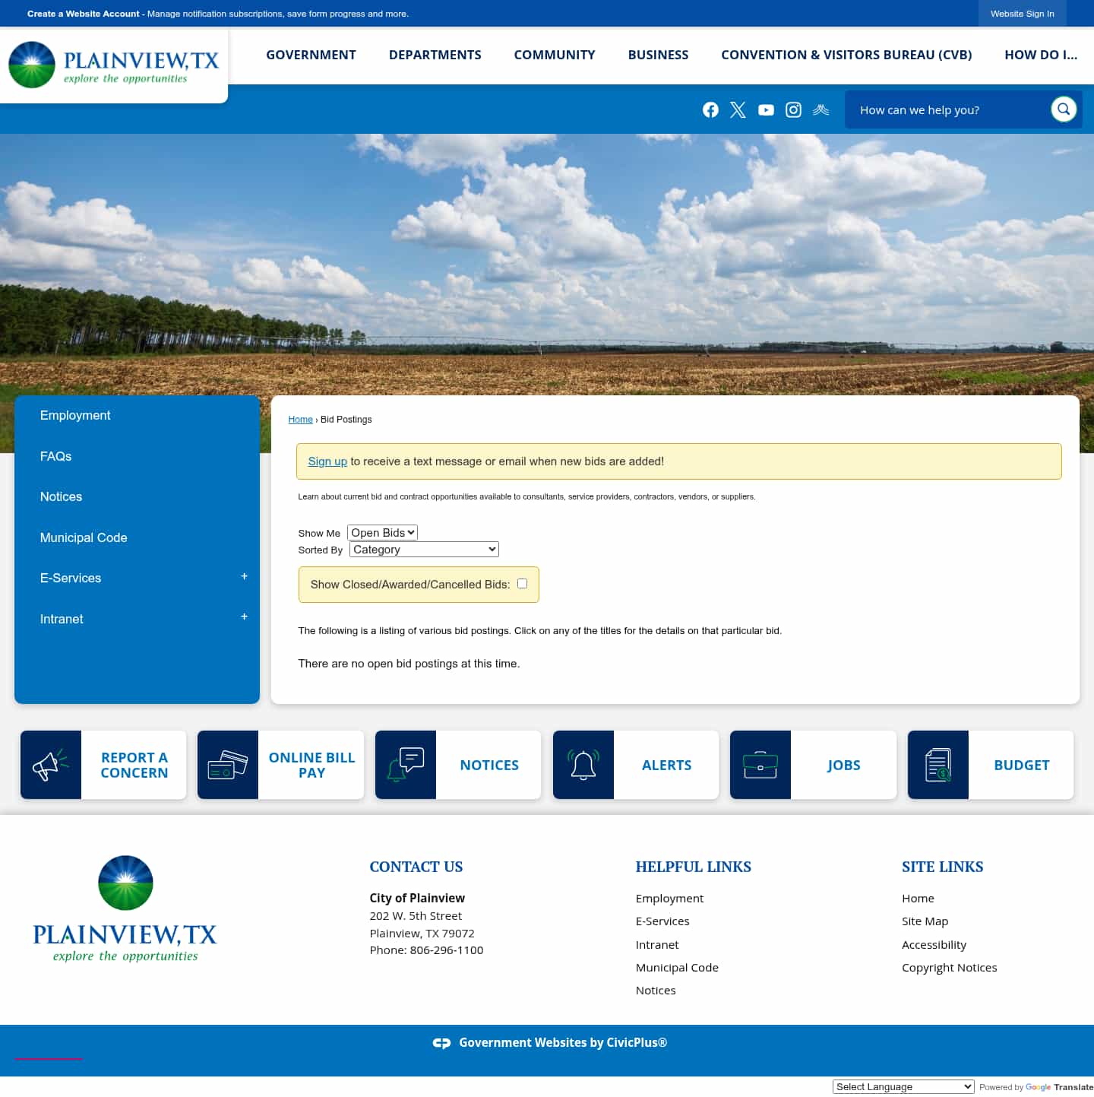
Task: Open the Alerts bell icon
Action: pyautogui.click(x=583, y=765)
